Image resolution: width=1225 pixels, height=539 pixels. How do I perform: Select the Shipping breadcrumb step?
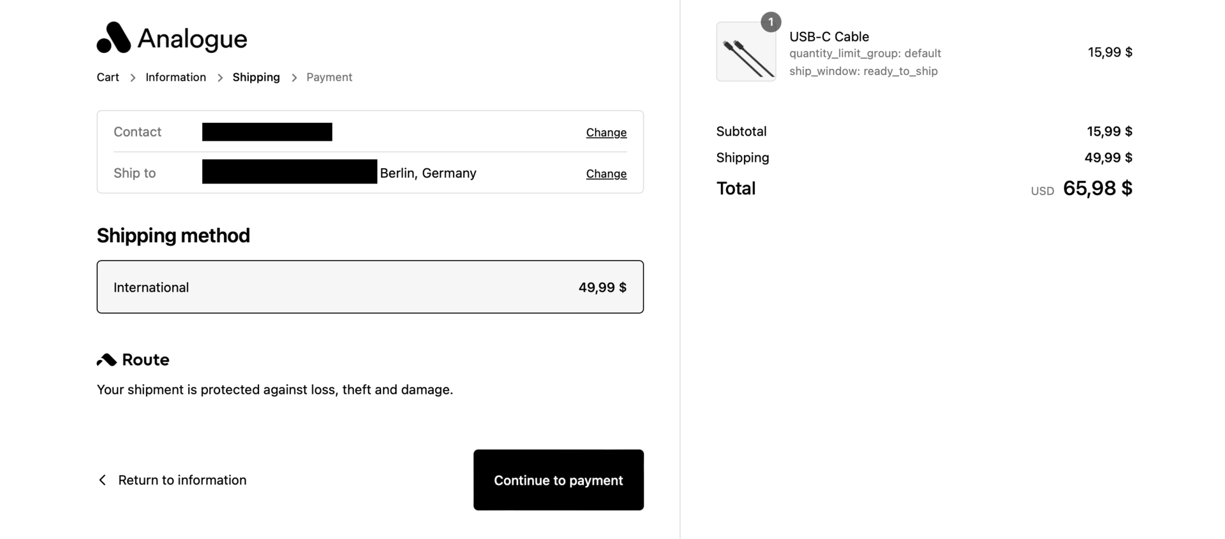256,77
